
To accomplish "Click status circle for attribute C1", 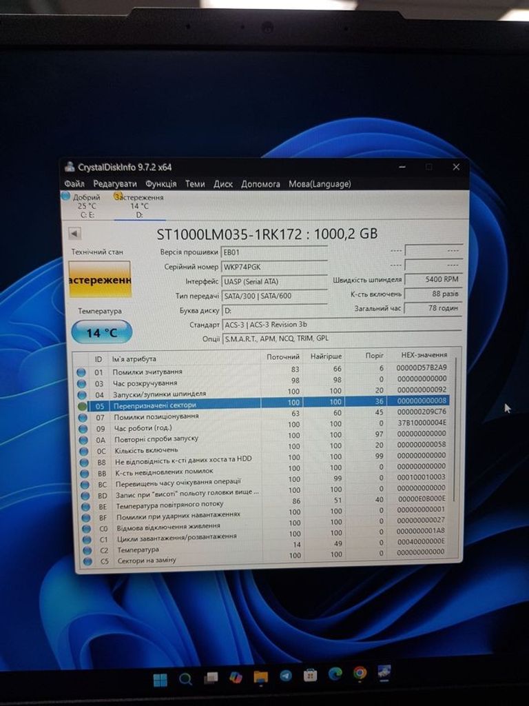I will click(87, 539).
